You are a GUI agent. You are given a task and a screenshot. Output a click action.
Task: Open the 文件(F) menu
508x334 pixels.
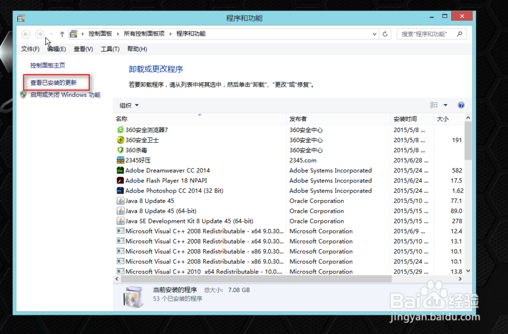click(x=30, y=49)
